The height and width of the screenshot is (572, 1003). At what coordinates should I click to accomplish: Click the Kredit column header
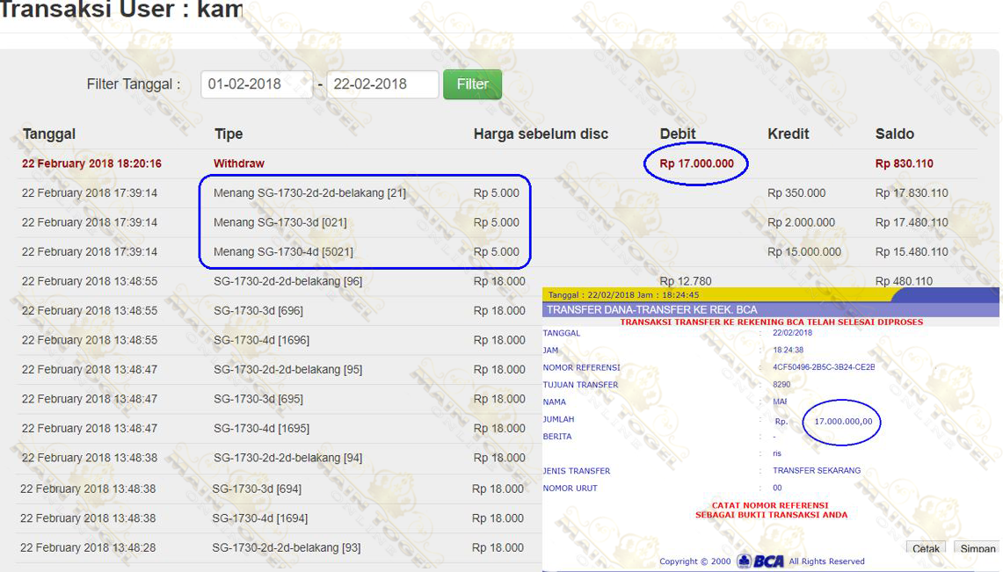789,134
